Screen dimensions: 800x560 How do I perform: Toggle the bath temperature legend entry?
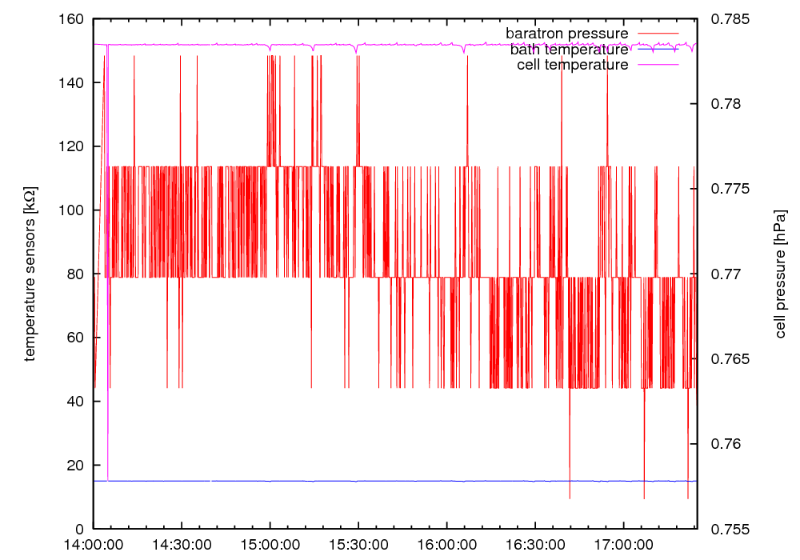(569, 50)
